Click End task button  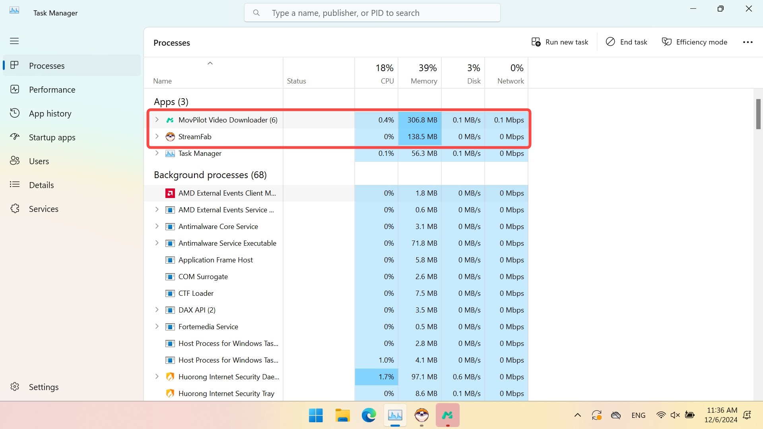(x=626, y=42)
